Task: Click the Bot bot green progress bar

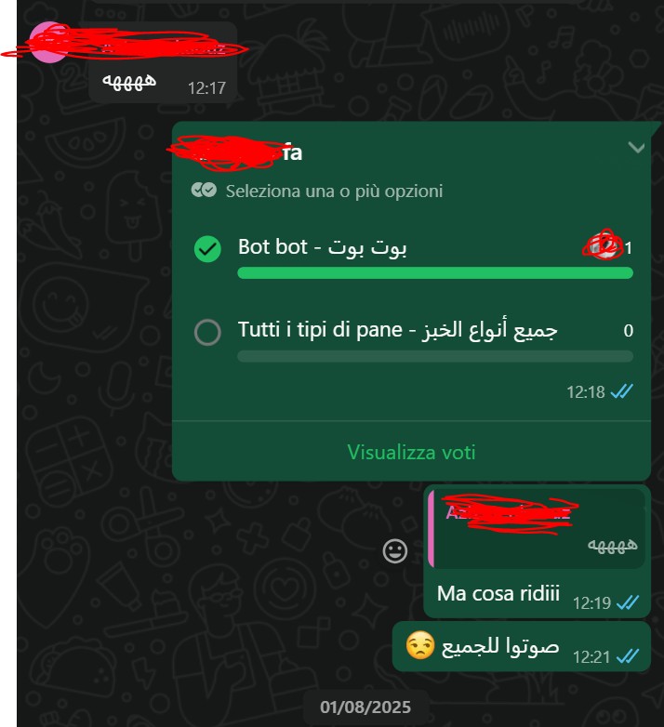Action: click(435, 272)
